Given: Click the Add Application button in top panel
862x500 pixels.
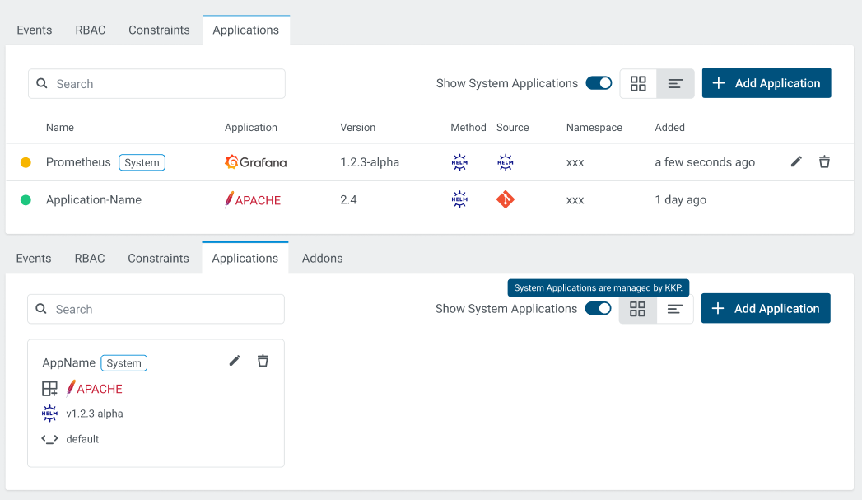Looking at the screenshot, I should click(766, 83).
